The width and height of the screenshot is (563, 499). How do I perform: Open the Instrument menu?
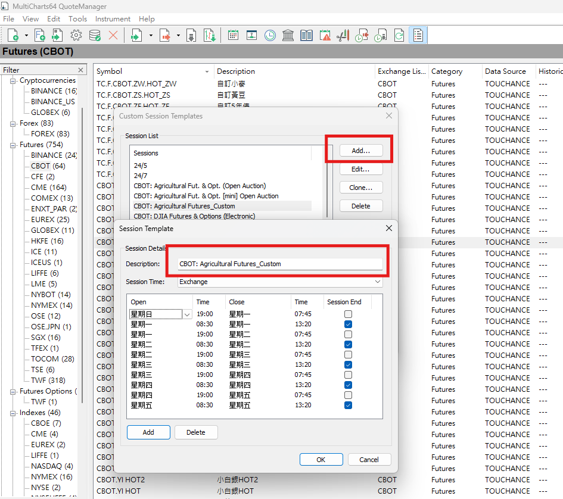(x=113, y=19)
